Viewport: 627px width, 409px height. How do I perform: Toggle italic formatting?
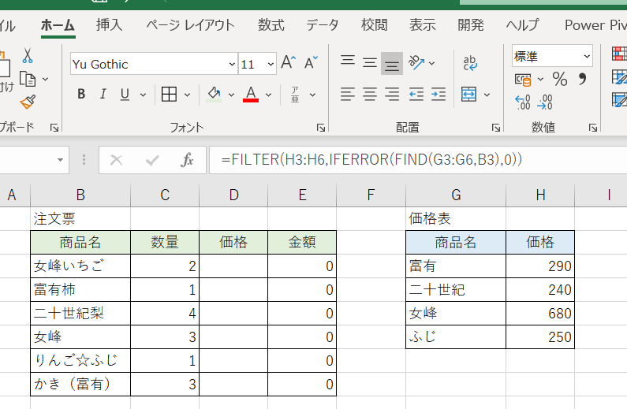point(103,95)
